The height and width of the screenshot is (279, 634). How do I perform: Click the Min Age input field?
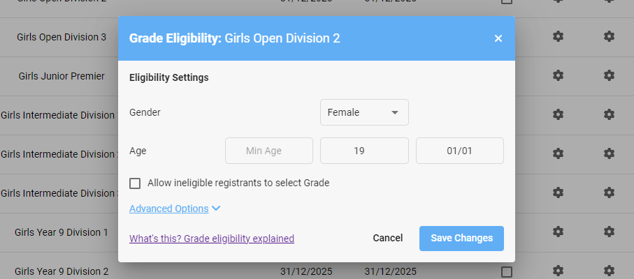pyautogui.click(x=269, y=151)
